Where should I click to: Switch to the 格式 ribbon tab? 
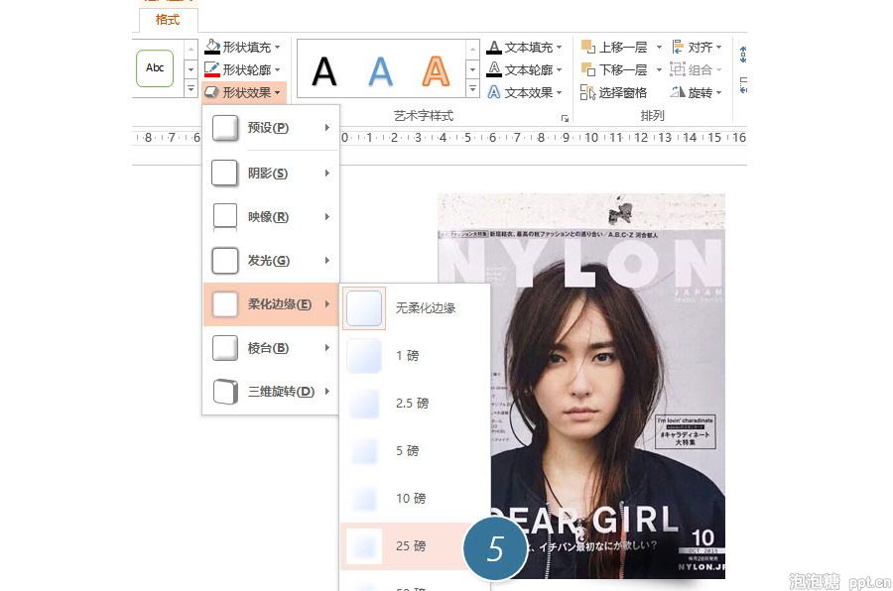(166, 19)
